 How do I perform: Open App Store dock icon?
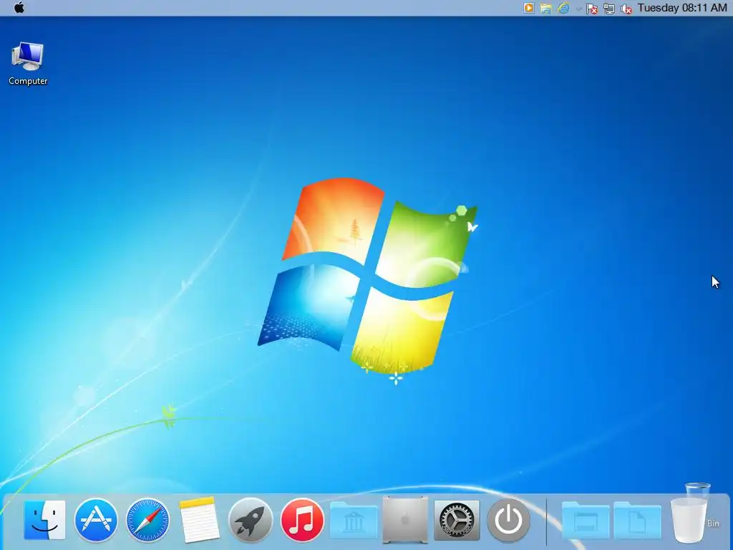(96, 520)
